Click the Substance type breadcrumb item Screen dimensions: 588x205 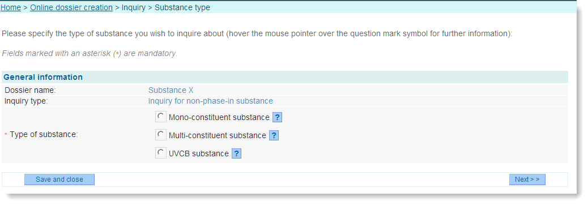pyautogui.click(x=182, y=7)
